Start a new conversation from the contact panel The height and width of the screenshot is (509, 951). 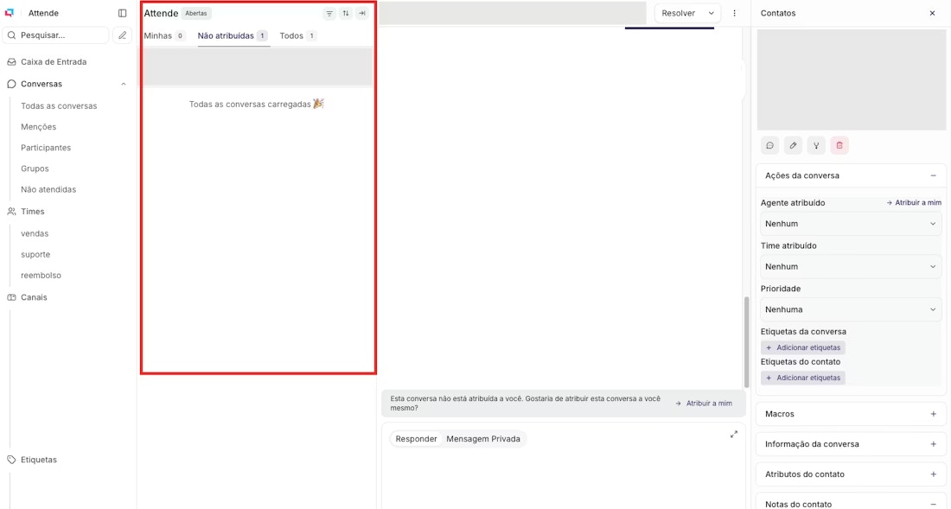770,145
